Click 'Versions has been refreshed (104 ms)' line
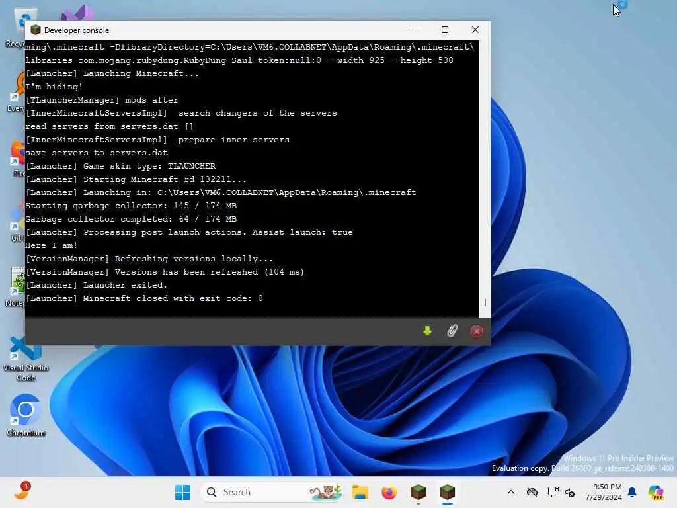This screenshot has width=677, height=508. pos(165,272)
